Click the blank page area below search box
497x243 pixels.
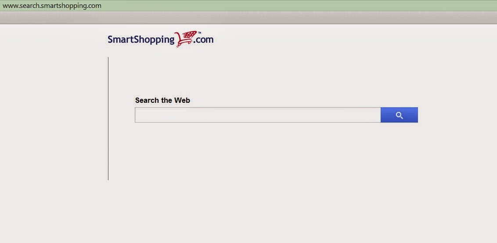(276, 159)
